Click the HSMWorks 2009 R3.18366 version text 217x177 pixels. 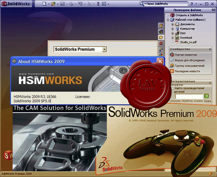(x=35, y=97)
